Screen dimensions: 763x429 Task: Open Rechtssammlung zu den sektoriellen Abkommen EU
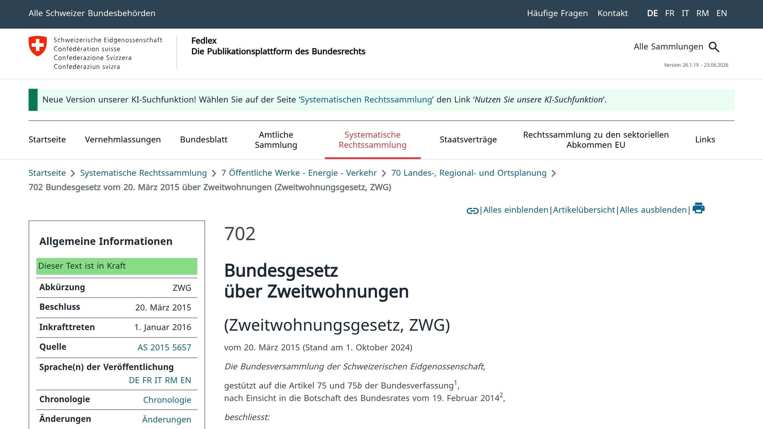pos(596,140)
